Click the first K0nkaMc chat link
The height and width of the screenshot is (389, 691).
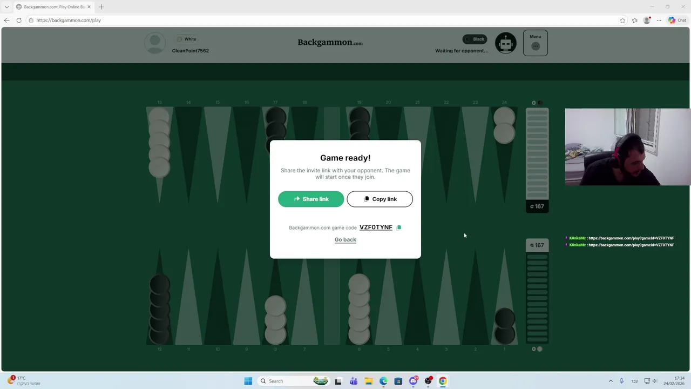631,238
